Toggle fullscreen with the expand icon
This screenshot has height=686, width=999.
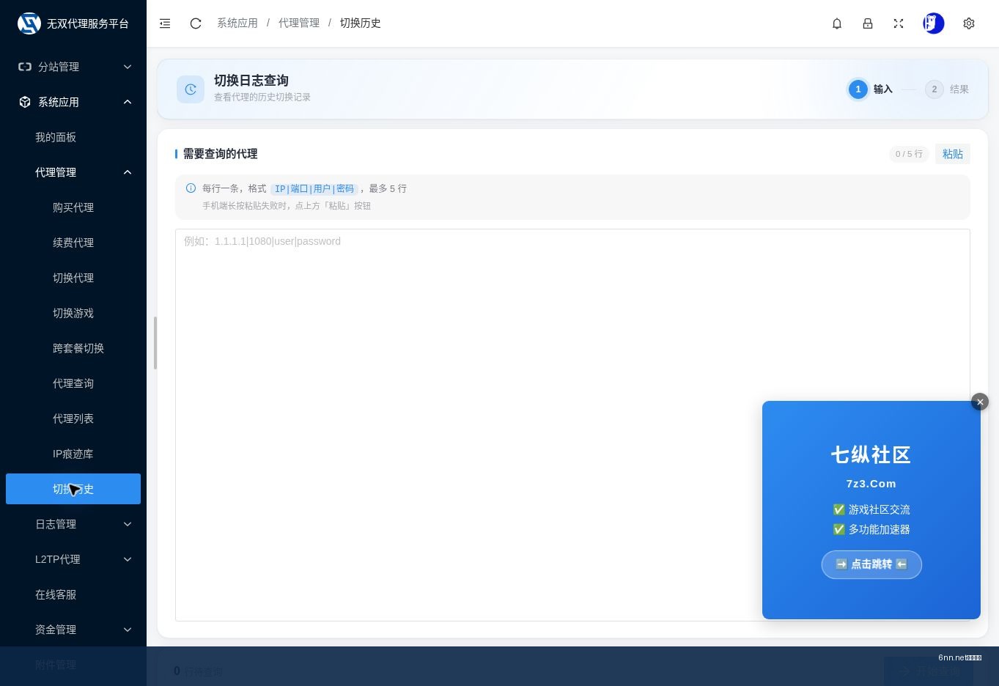click(x=899, y=23)
